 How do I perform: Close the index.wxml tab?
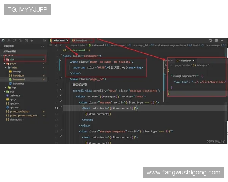[67, 40]
